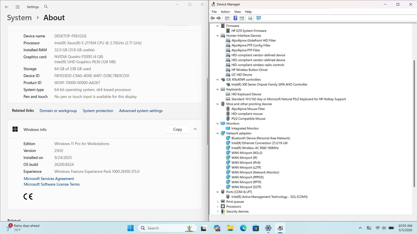Collapse Mice and other pointing devices

(218, 104)
